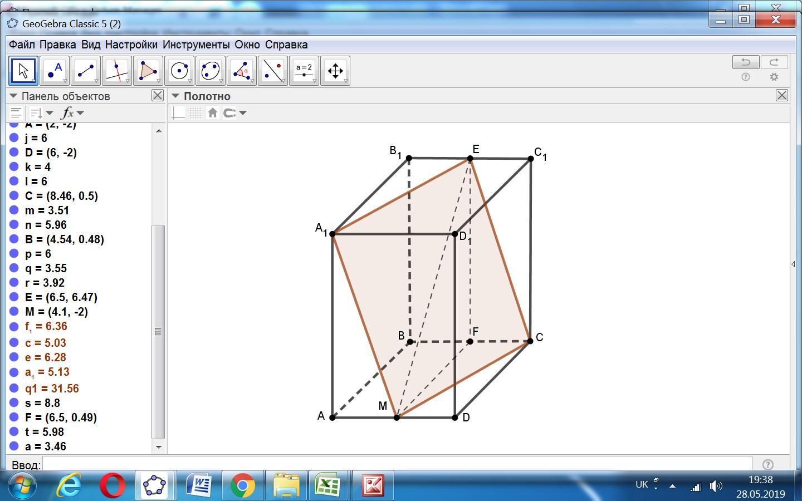Select the Angle measurement tool
The width and height of the screenshot is (802, 501).
click(x=242, y=71)
